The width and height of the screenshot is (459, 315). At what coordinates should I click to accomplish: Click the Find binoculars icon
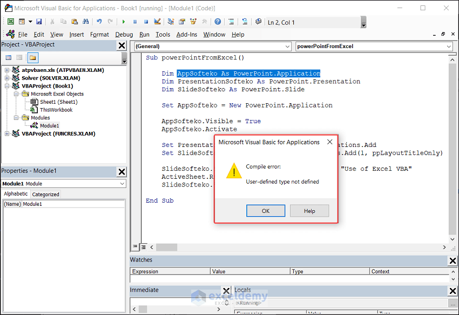pos(85,22)
